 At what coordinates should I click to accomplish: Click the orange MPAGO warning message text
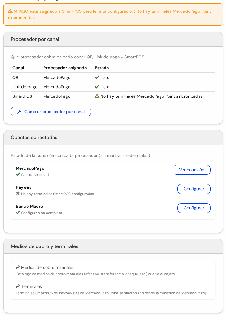pyautogui.click(x=109, y=15)
